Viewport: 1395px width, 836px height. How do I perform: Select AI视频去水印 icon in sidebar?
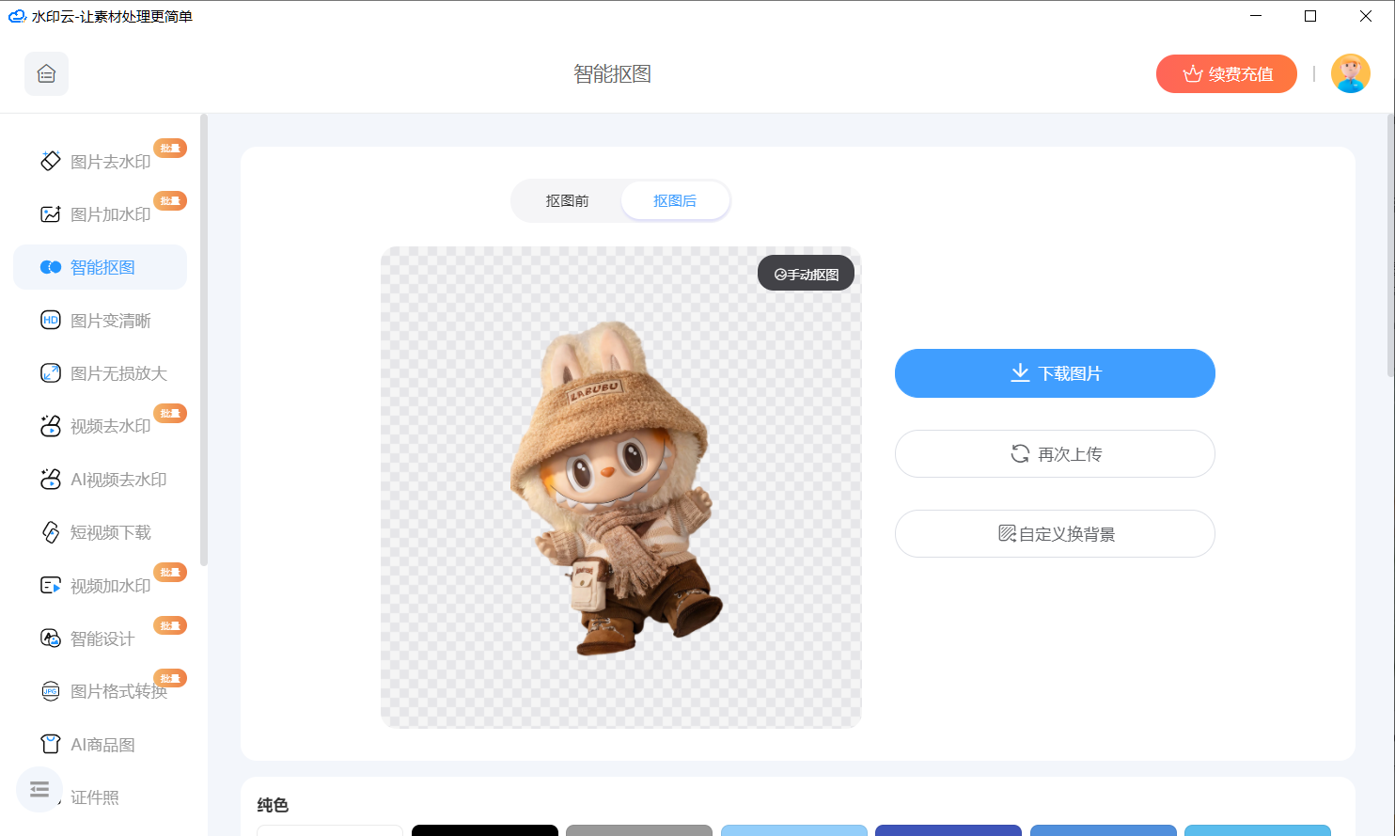pos(51,480)
